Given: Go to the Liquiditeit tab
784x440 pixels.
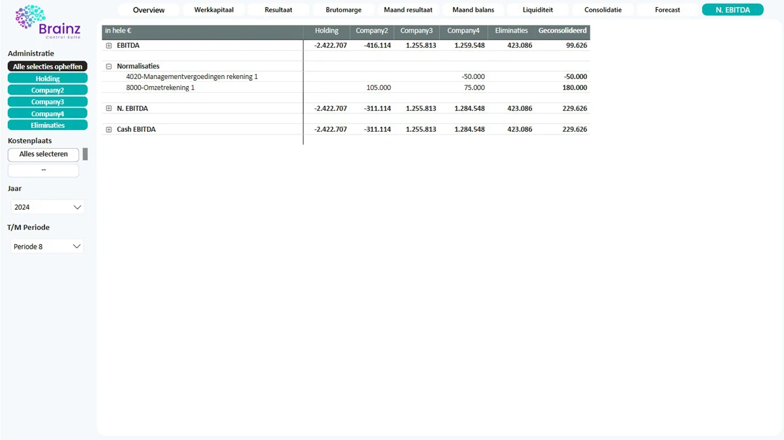Looking at the screenshot, I should click(x=538, y=10).
